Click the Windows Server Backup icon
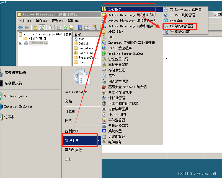The width and height of the screenshot is (222, 178). (x=104, y=54)
